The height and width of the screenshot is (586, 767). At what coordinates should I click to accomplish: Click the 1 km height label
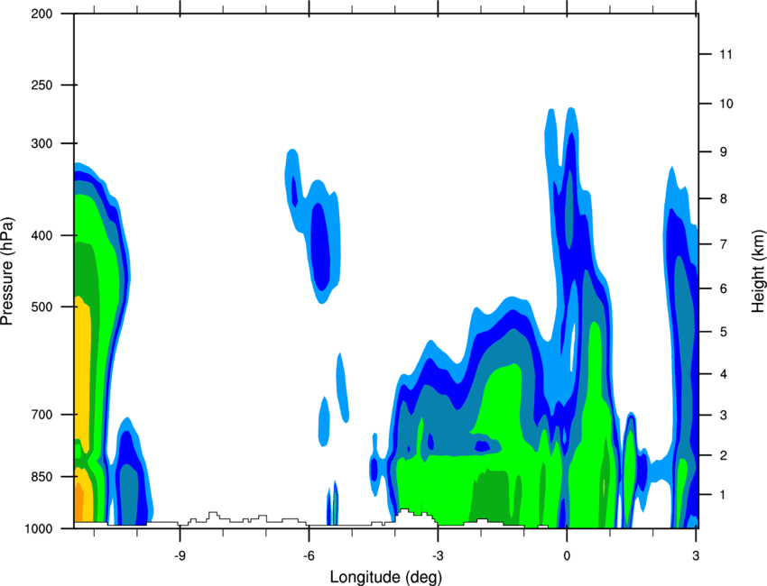(724, 495)
